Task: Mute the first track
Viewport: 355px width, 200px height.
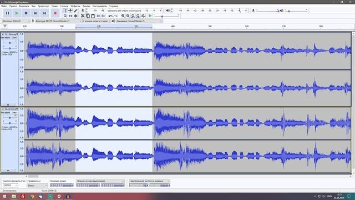Action: 6,38
